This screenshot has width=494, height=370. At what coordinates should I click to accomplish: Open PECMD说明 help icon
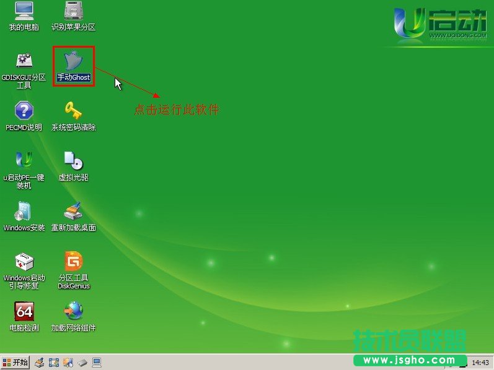(24, 111)
